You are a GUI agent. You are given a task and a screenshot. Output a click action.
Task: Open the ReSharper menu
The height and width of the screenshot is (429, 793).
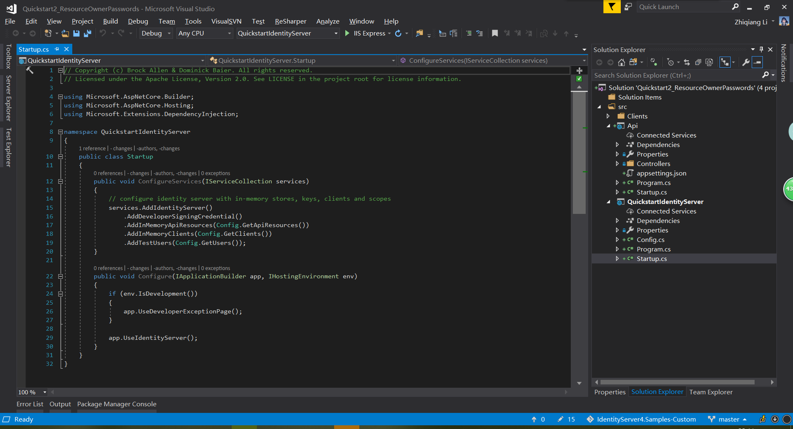tap(290, 21)
